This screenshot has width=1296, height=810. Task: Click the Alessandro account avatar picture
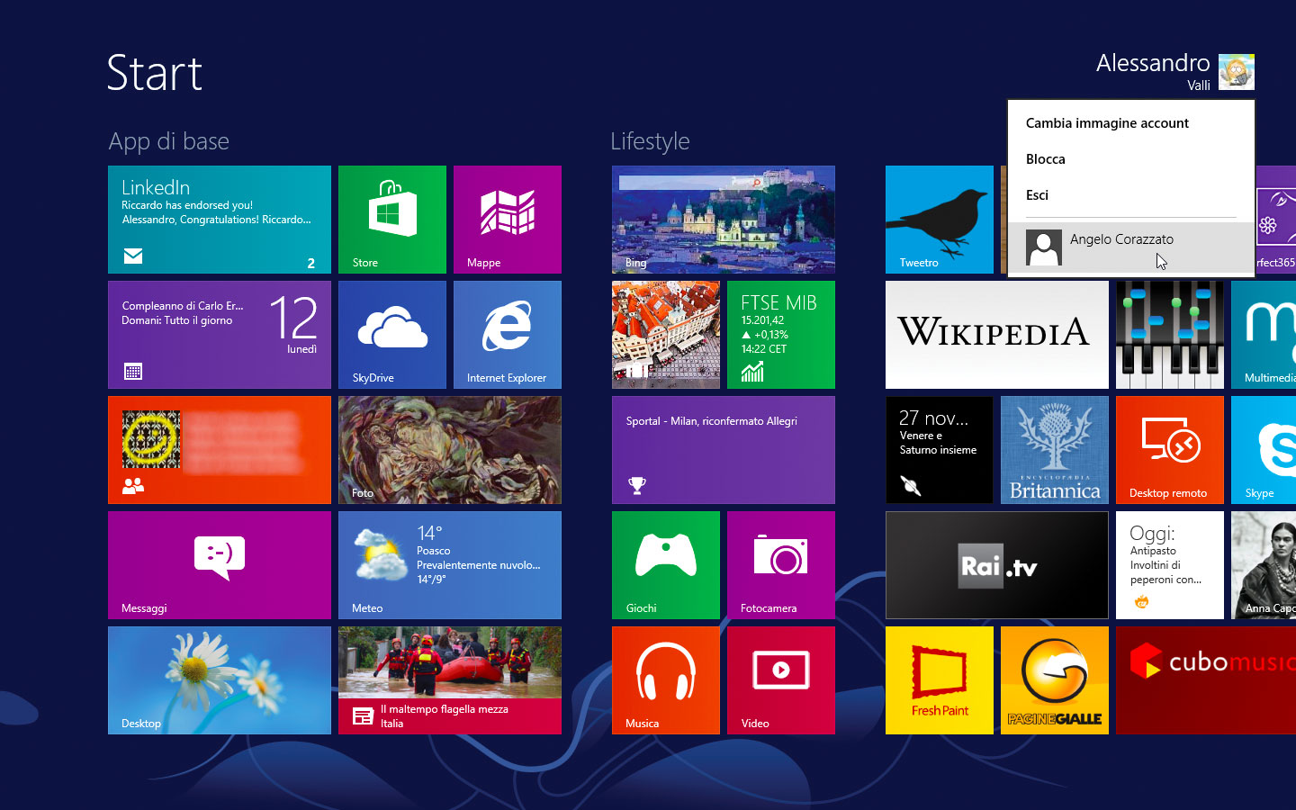pos(1237,72)
